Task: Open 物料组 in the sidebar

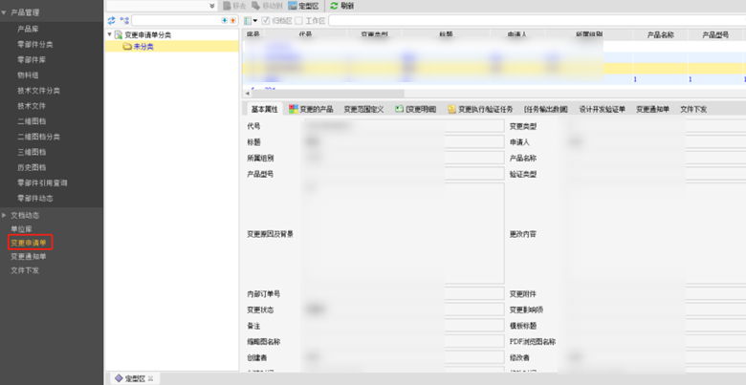Action: point(28,75)
